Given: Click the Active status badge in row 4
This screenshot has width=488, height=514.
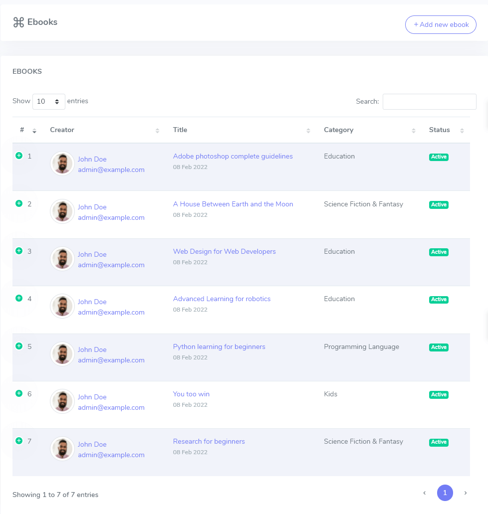Looking at the screenshot, I should pyautogui.click(x=439, y=300).
